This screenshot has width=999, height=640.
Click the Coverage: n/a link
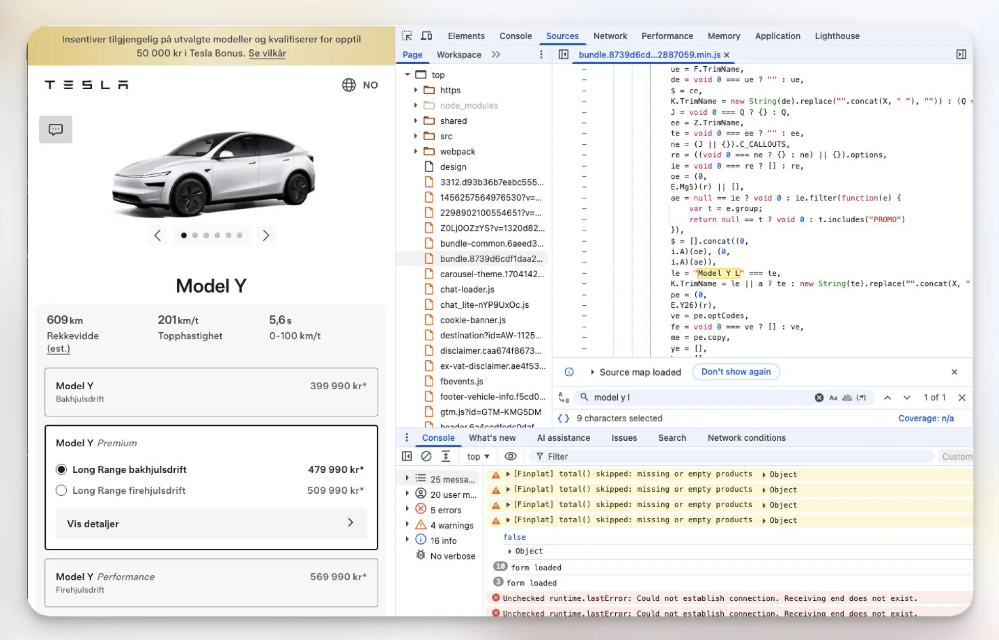pyautogui.click(x=926, y=418)
